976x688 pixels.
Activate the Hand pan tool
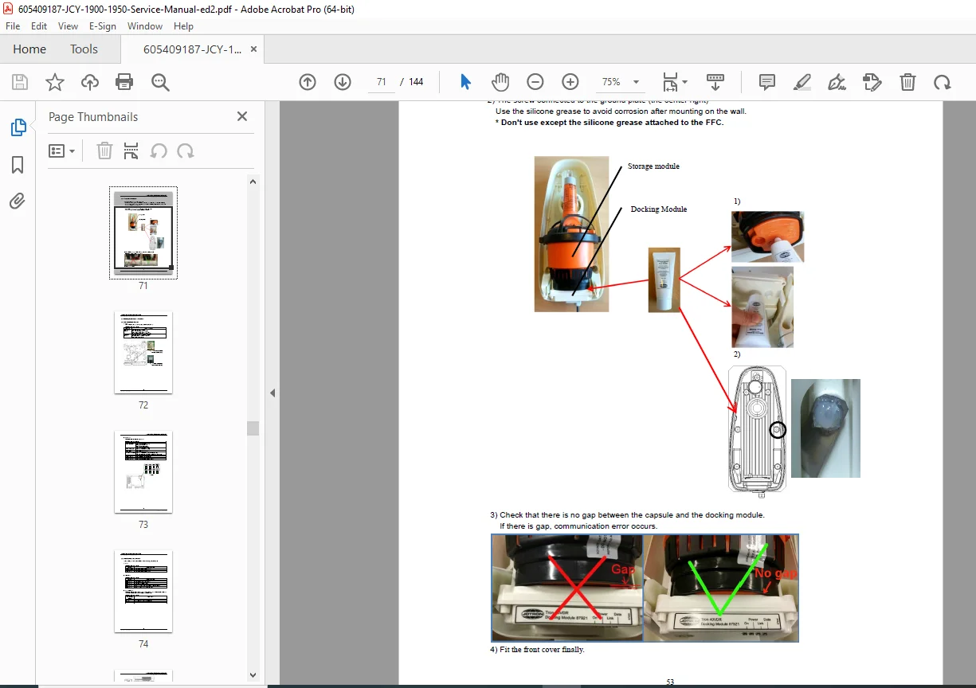click(500, 82)
